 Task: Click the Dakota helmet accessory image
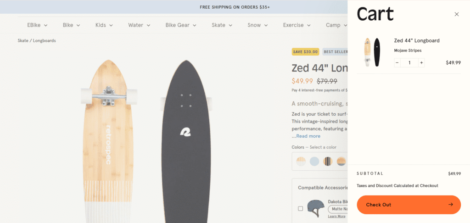click(x=315, y=208)
